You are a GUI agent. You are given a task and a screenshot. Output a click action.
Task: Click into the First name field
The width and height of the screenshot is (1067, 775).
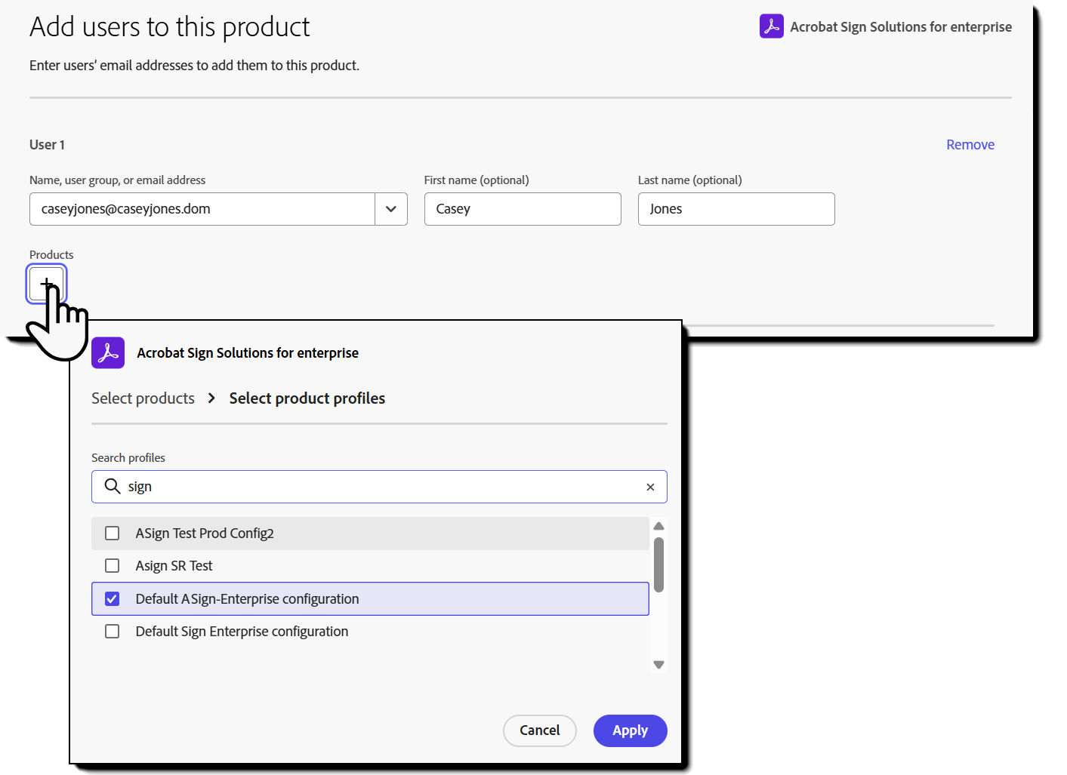(x=523, y=209)
